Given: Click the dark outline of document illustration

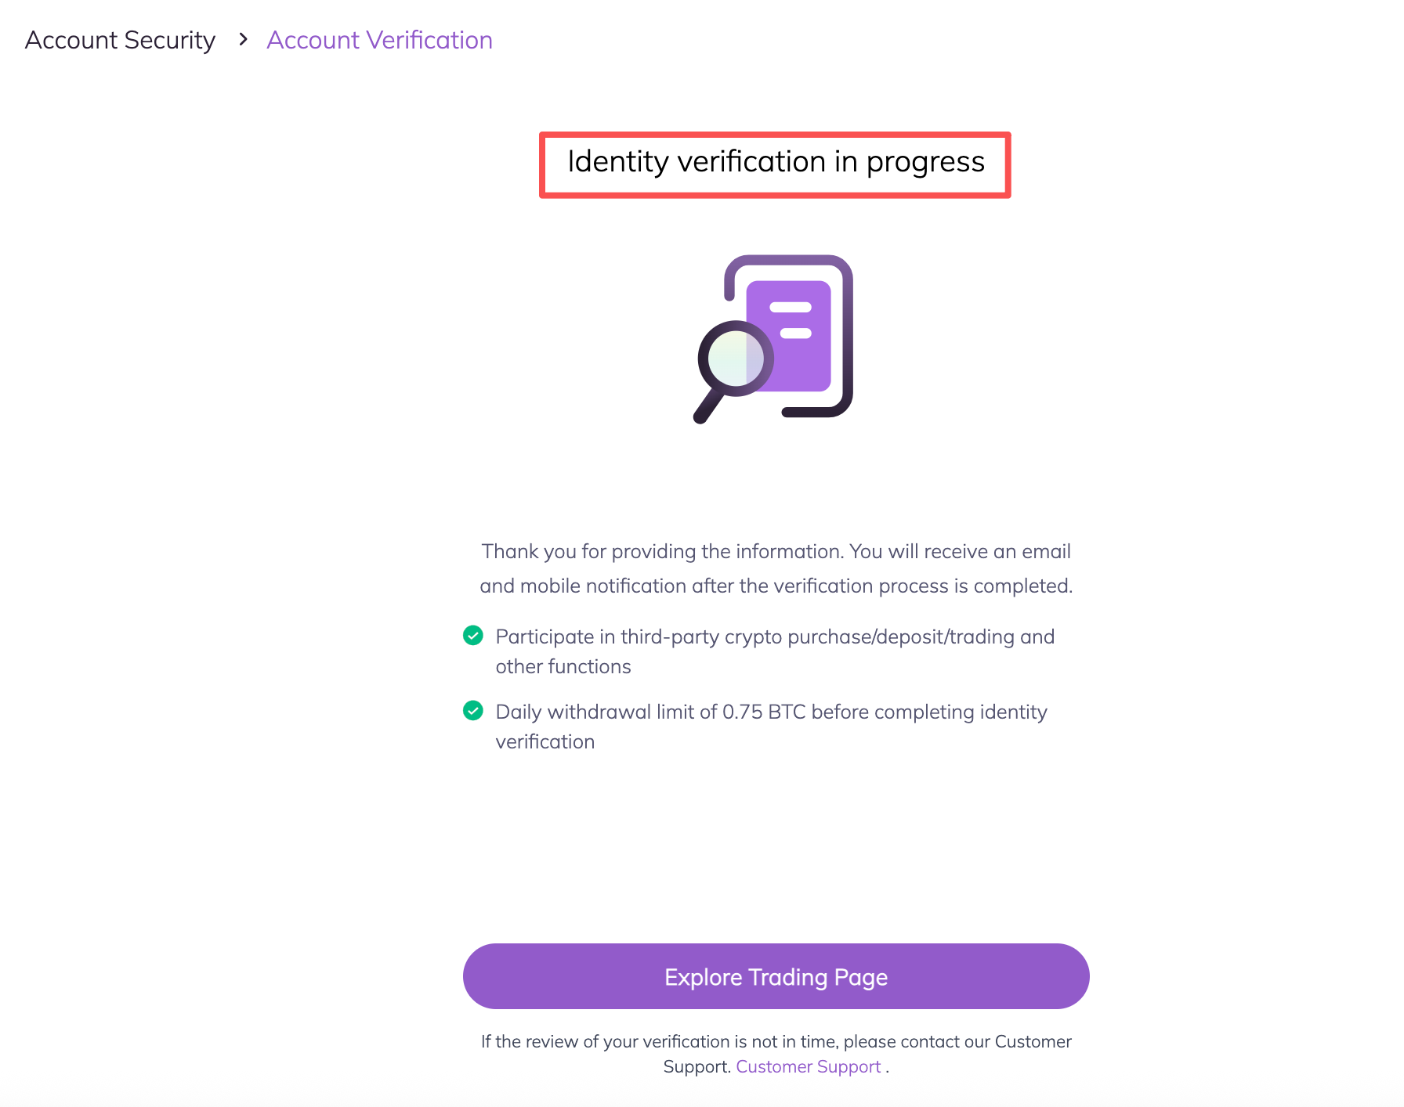Looking at the screenshot, I should 846,344.
